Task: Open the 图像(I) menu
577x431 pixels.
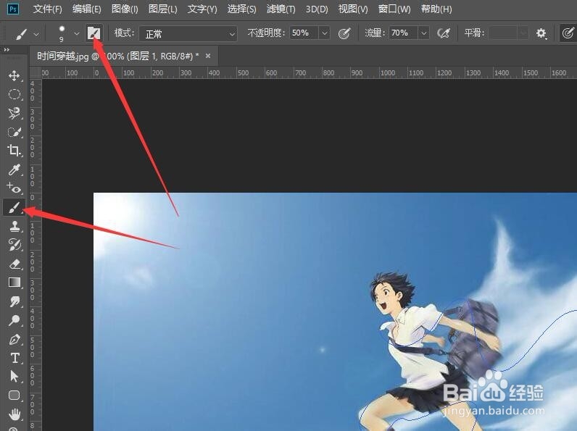Action: (125, 9)
